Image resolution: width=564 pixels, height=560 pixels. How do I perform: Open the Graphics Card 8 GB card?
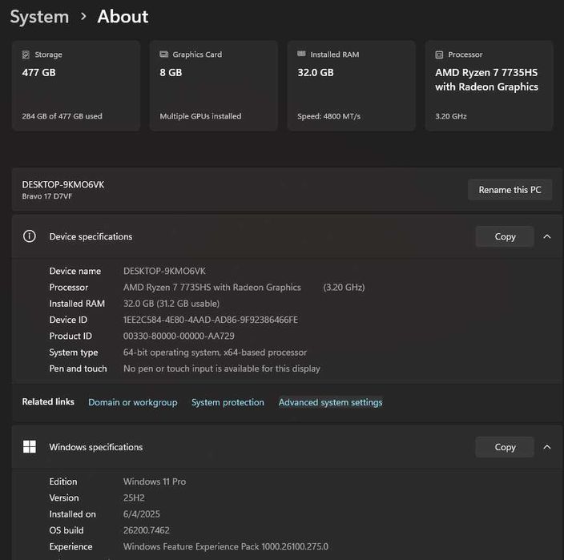(214, 86)
